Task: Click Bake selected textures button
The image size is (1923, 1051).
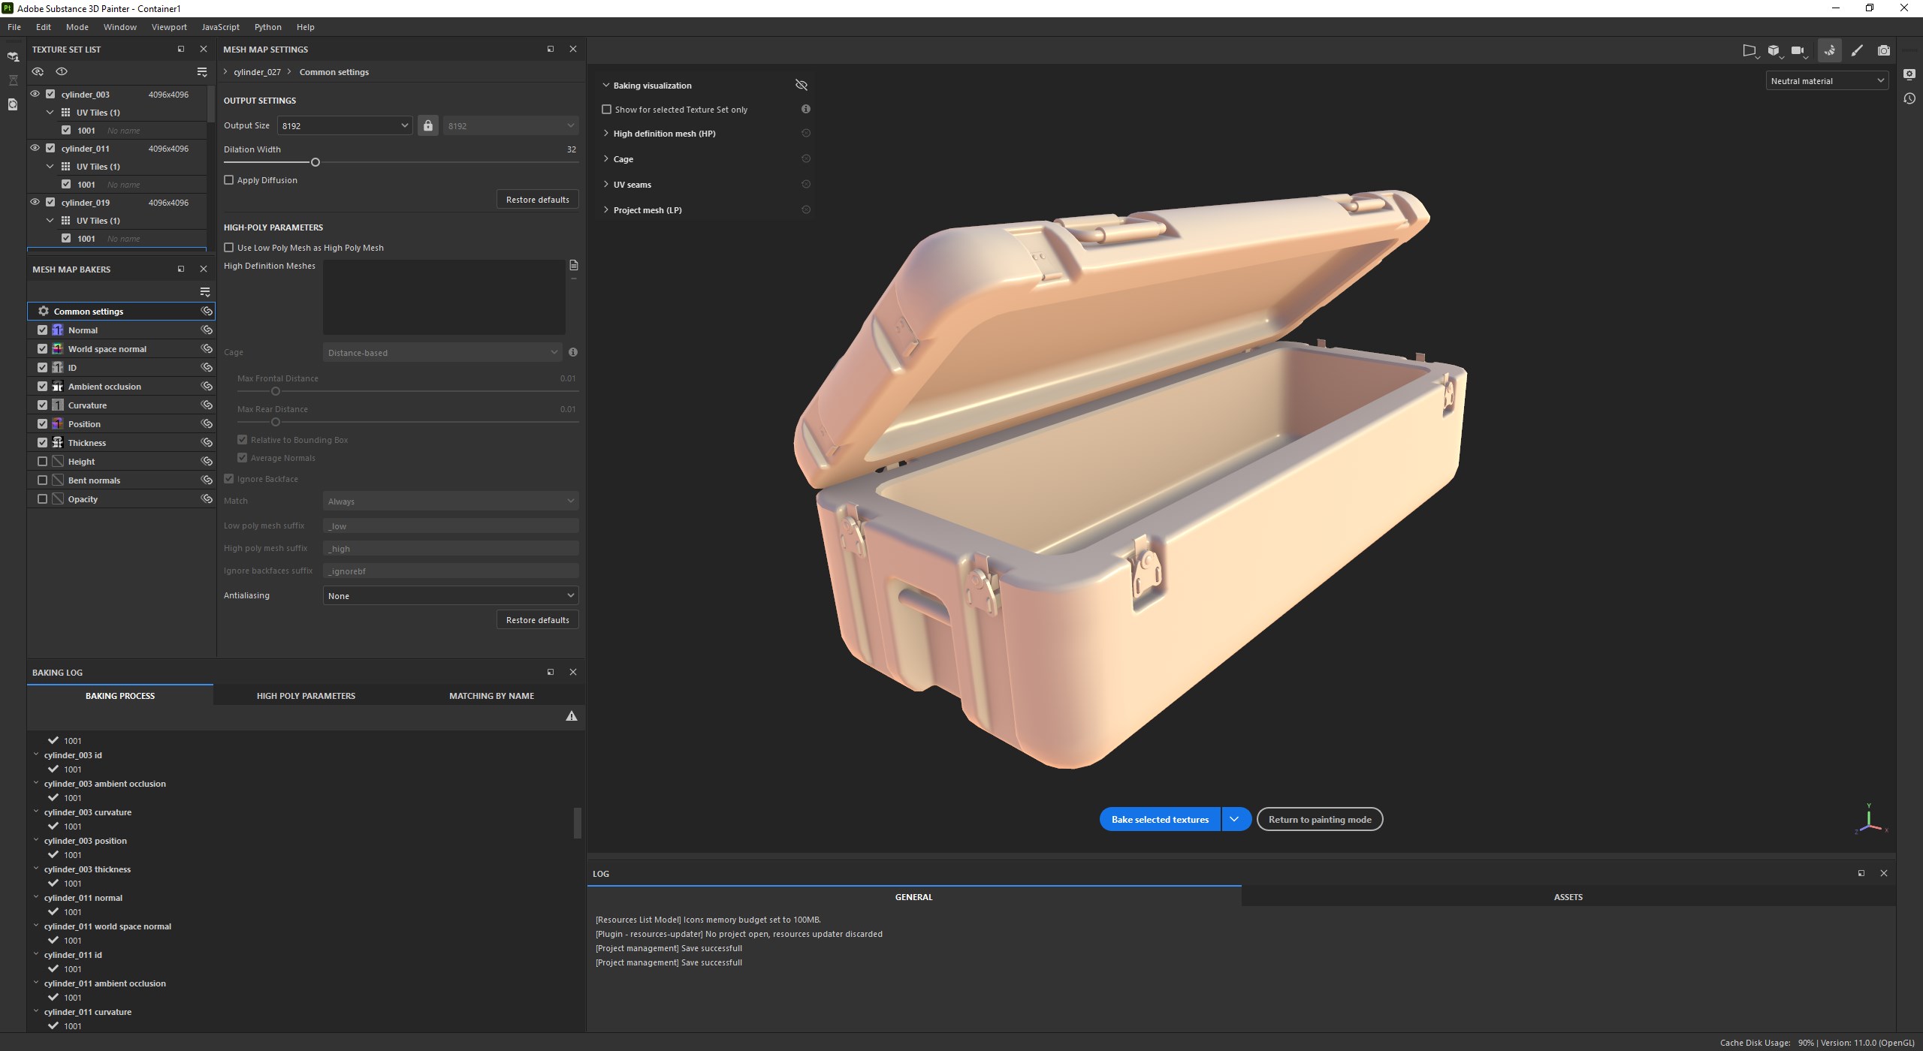Action: [1160, 819]
